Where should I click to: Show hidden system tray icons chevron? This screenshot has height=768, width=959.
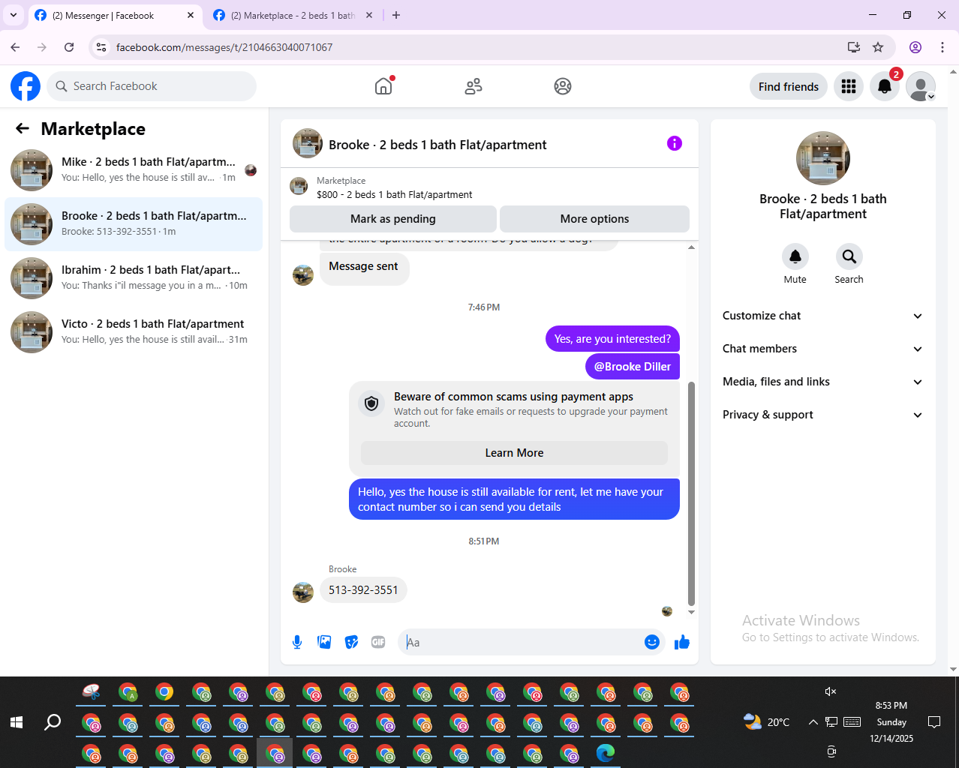[x=813, y=722]
